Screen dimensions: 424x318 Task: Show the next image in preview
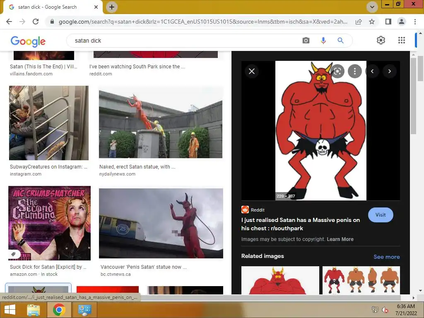click(389, 71)
